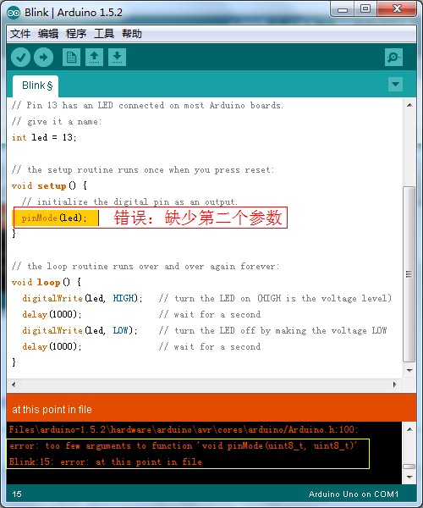Screen dimensions: 423x508
Task: Open the 编辑 menu
Action: click(x=48, y=34)
